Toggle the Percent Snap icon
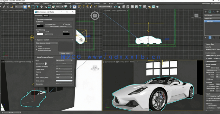 [87, 7]
